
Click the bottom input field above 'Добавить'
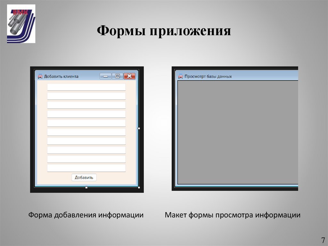pos(86,168)
